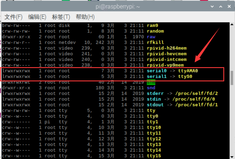Click permissions brw-rw---- on ram9 row
This screenshot has height=159, width=235.
[x=16, y=26]
